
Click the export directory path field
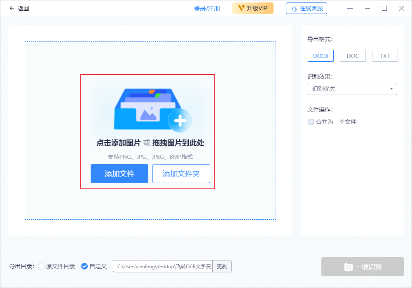point(163,266)
